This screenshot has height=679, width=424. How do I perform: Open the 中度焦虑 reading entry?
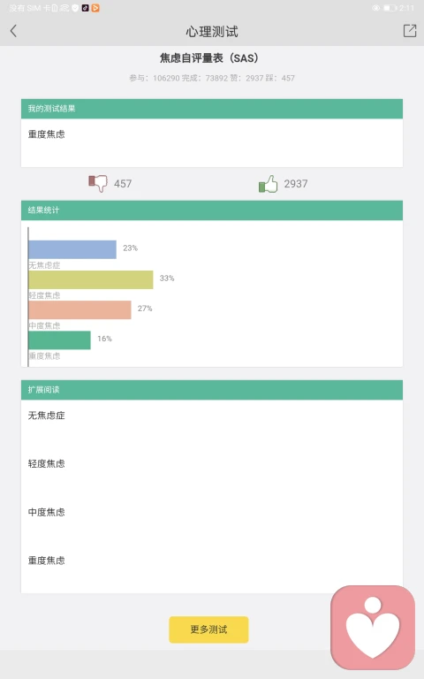(46, 512)
